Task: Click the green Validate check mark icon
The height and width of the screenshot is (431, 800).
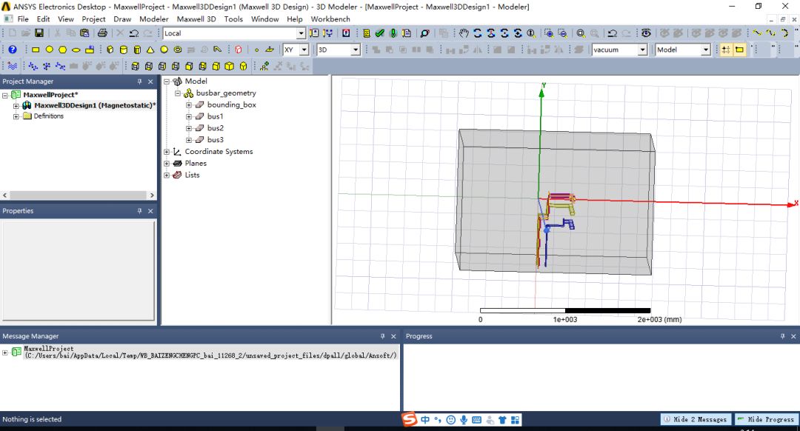Action: [379, 33]
